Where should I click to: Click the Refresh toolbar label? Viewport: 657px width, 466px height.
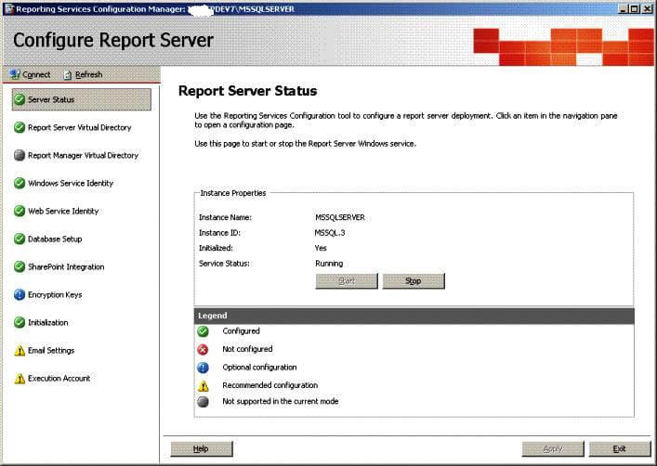[88, 74]
